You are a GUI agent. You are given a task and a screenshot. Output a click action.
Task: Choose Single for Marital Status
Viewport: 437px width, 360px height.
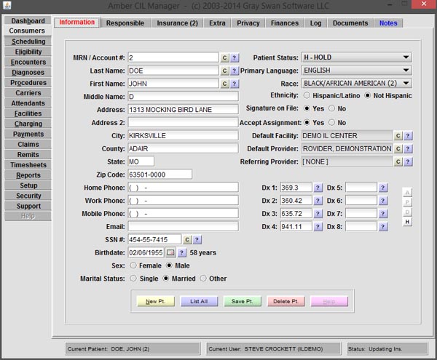133,279
